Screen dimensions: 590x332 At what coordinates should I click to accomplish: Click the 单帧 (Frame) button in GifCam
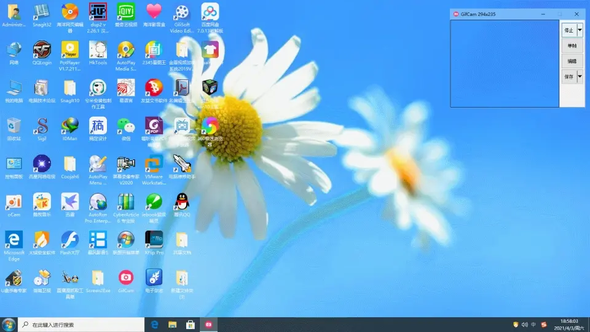[x=572, y=46]
